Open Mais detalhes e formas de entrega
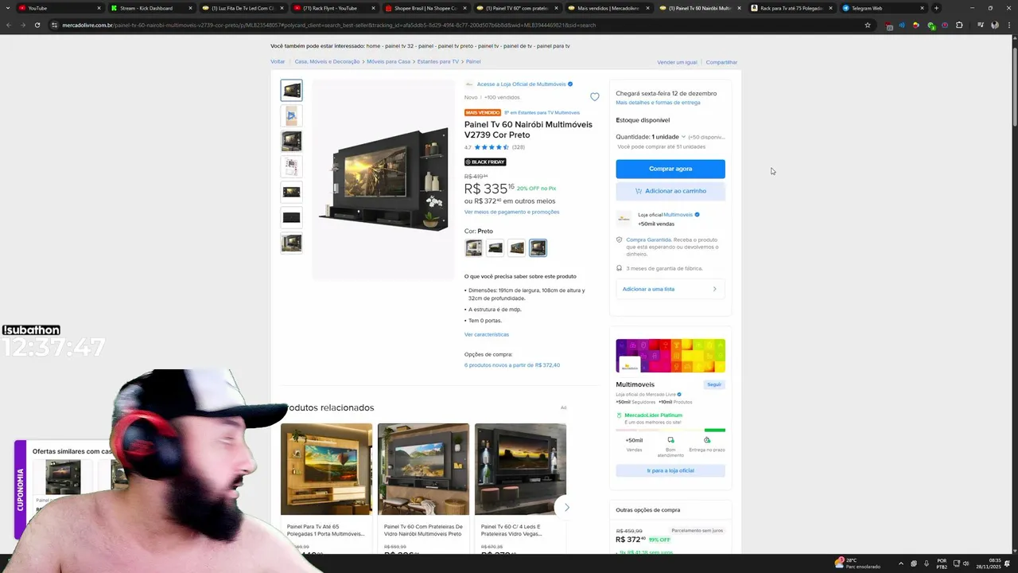This screenshot has height=573, width=1018. pyautogui.click(x=658, y=103)
